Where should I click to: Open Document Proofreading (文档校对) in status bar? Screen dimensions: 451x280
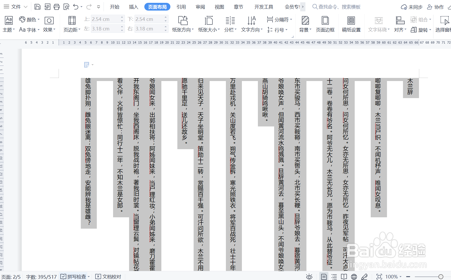pos(108,277)
